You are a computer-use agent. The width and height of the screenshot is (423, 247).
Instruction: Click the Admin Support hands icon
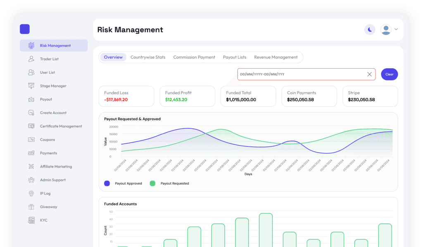tap(31, 180)
